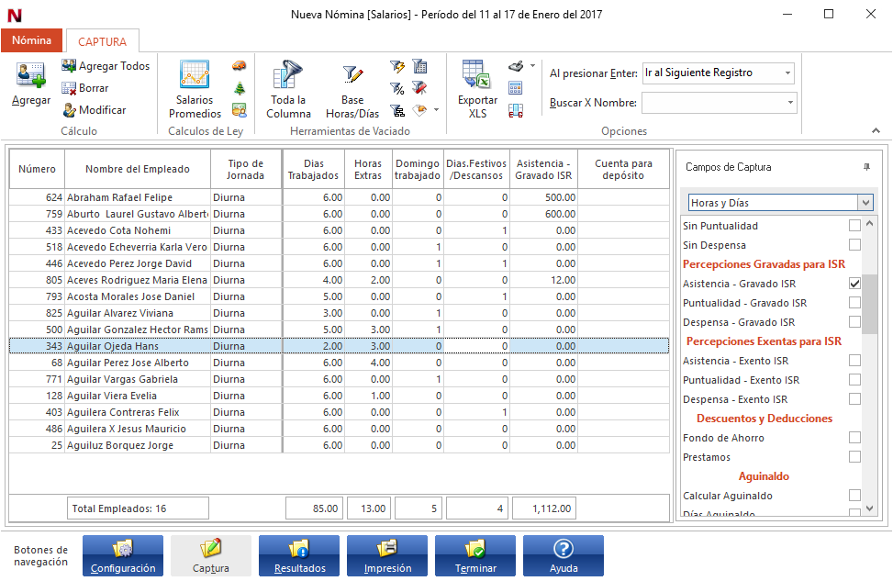Open the calculator icon in Opciones
The height and width of the screenshot is (581, 893).
pyautogui.click(x=516, y=88)
